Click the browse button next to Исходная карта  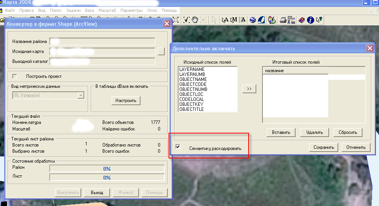pos(161,51)
